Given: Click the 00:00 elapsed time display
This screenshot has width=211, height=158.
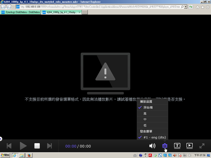Looking at the screenshot, I should pyautogui.click(x=71, y=146).
